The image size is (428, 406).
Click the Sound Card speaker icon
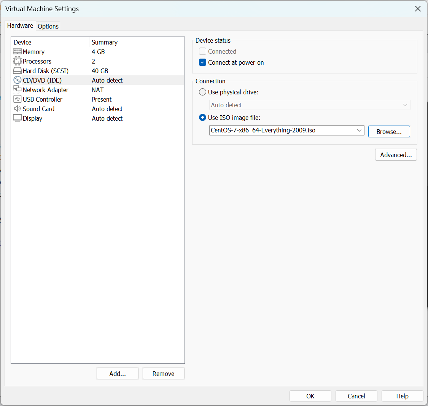pos(18,109)
